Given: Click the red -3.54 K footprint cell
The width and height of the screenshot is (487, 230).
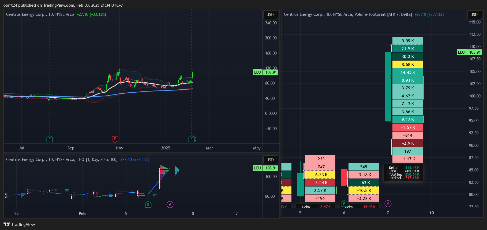Looking at the screenshot, I should (320, 183).
